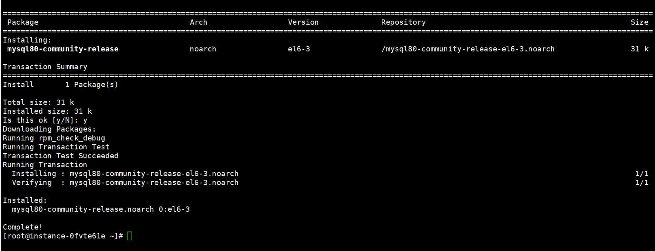Screen dimensions: 655x251
Task: Click the "Running rpm_check_debug" line
Action: tap(54, 138)
